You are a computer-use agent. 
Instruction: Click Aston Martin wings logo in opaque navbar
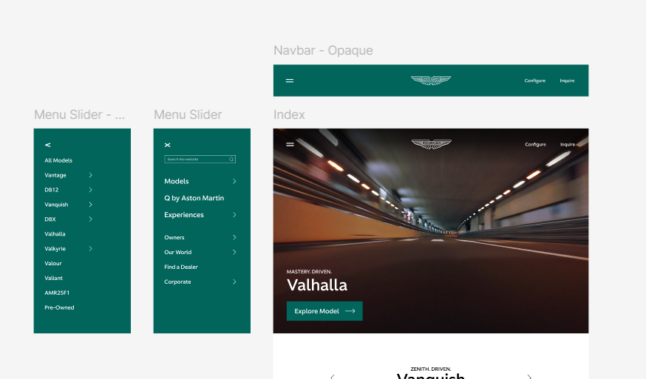tap(431, 80)
